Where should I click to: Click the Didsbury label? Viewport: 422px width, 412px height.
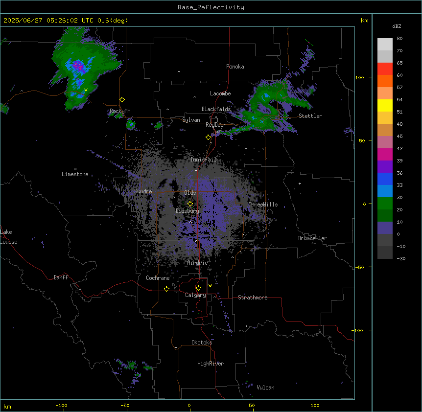point(188,211)
